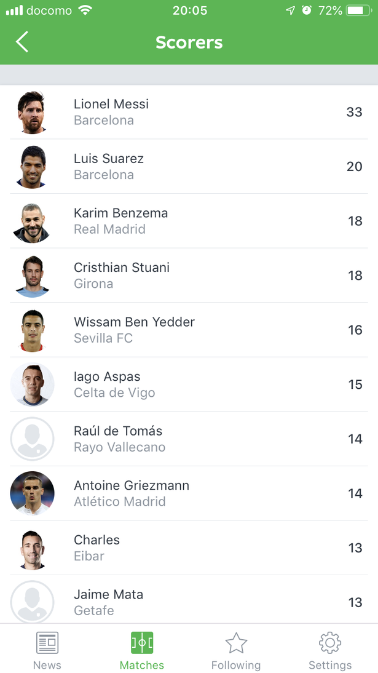This screenshot has height=673, width=378.
Task: Open the Settings gear icon
Action: 330,643
